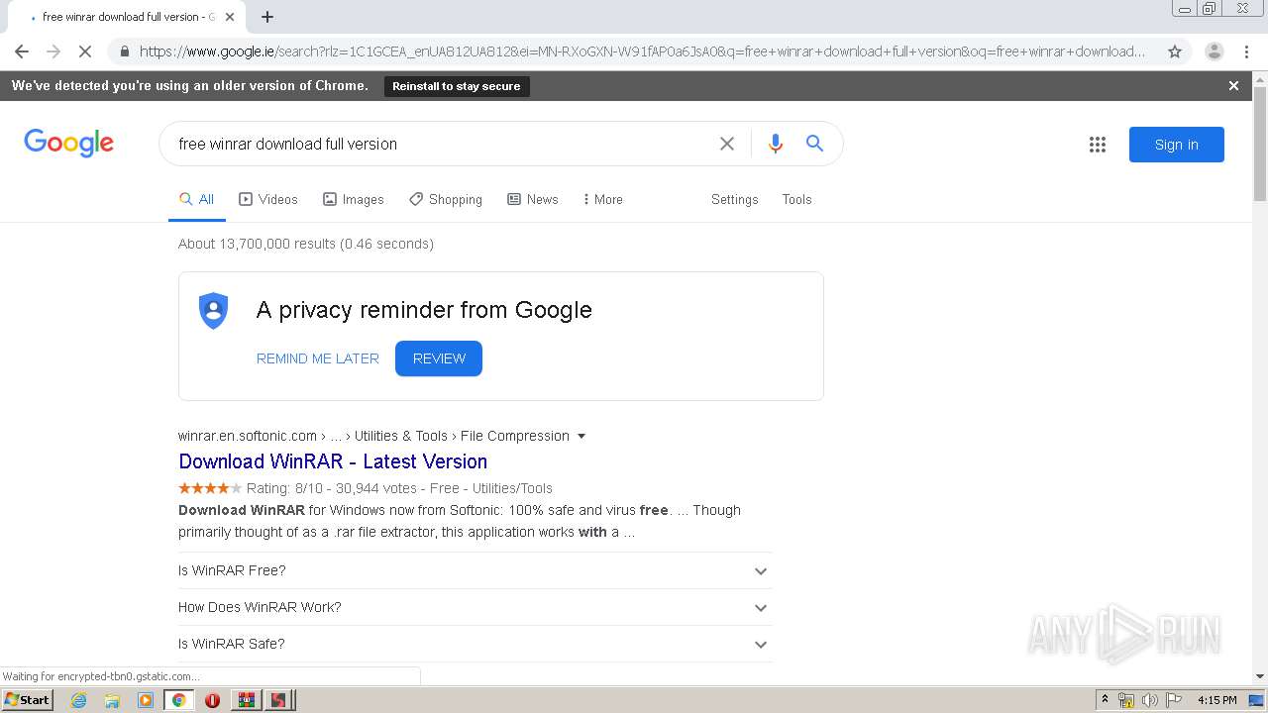Image resolution: width=1268 pixels, height=713 pixels.
Task: Open Windows Explorer folder from taskbar
Action: click(112, 700)
